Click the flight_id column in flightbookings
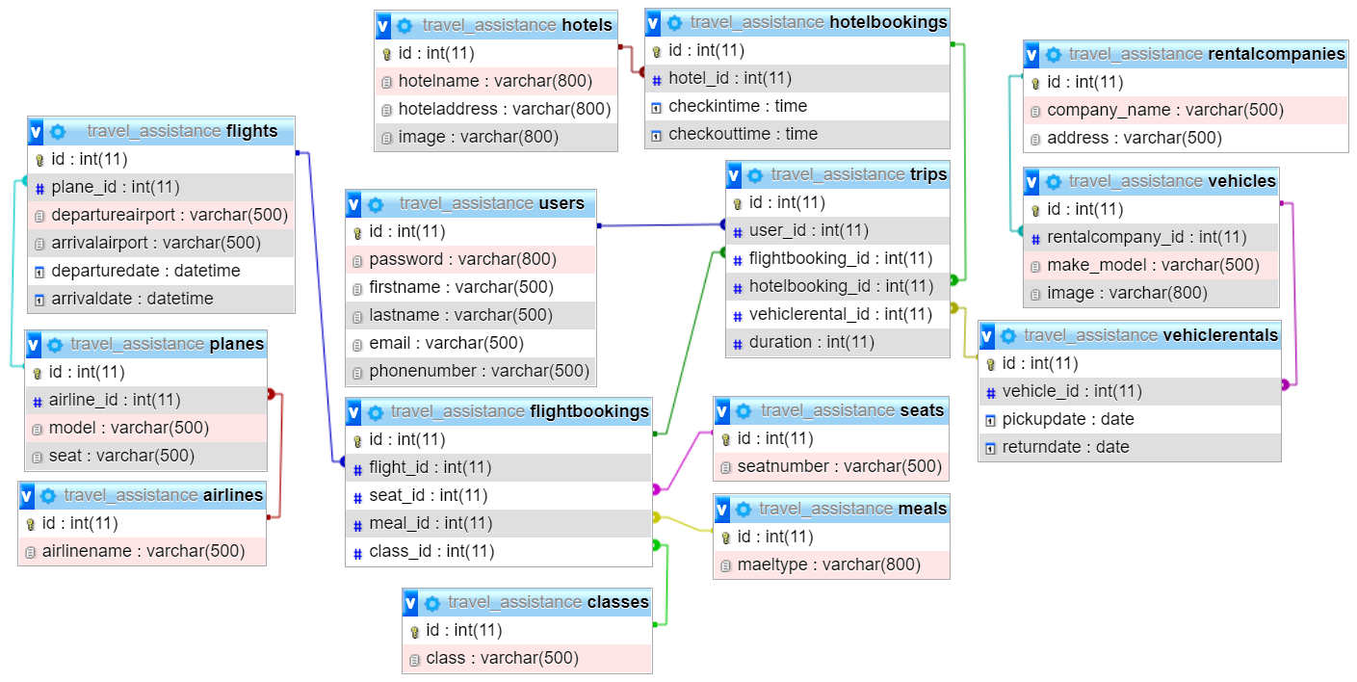 [430, 467]
